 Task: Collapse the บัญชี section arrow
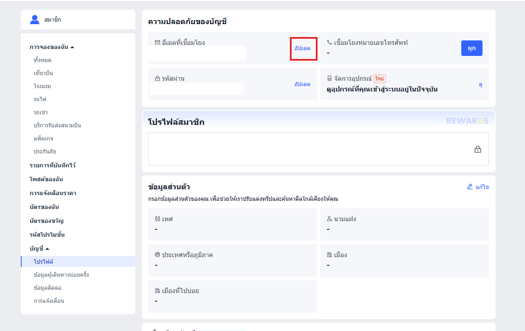pyautogui.click(x=47, y=249)
